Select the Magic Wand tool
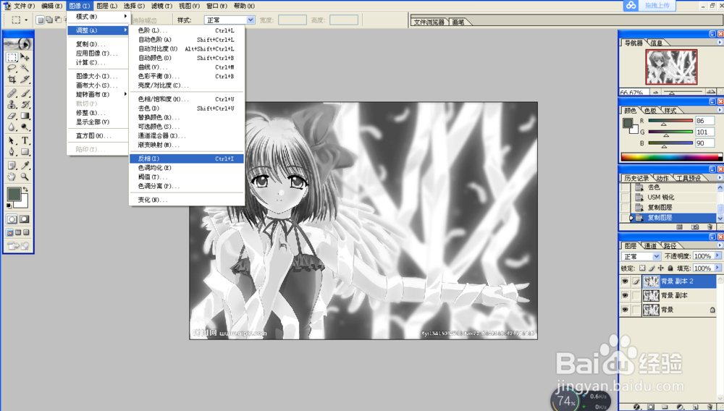 point(25,68)
